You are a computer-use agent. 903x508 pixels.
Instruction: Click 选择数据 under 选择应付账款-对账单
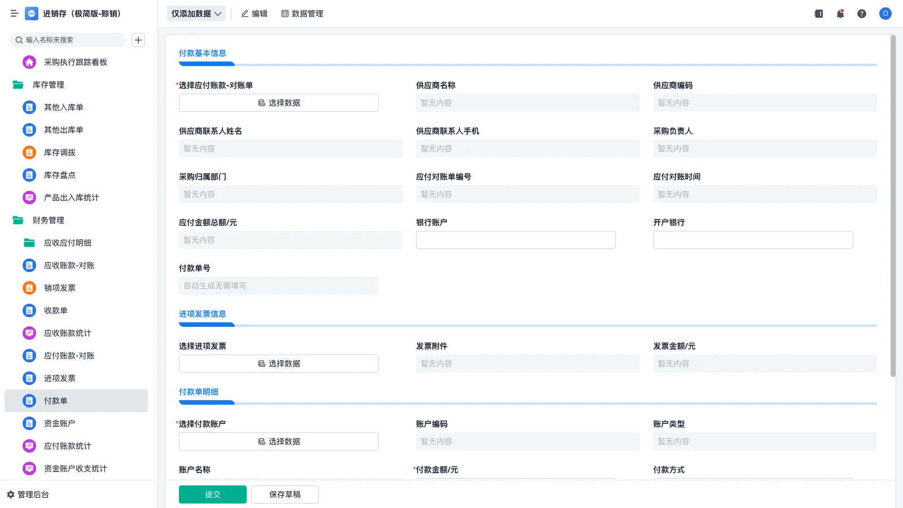click(x=279, y=103)
